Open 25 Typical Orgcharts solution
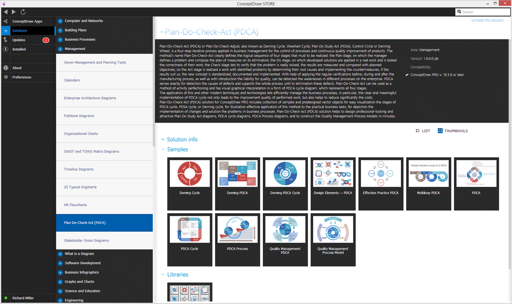512x304 pixels. coord(104,187)
